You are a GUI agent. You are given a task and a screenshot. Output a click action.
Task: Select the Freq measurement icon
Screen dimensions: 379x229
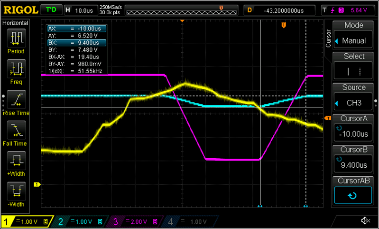coord(16,69)
